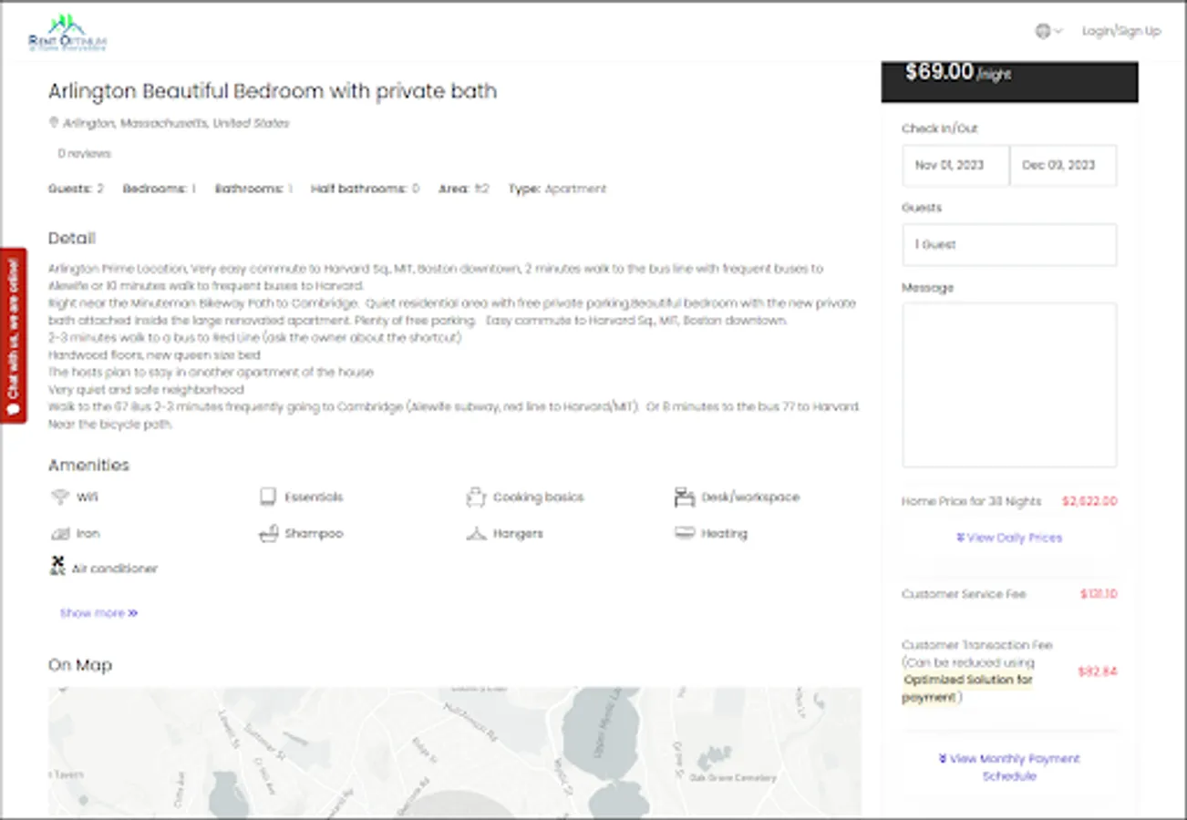This screenshot has height=820, width=1187.
Task: Click the Air conditioner amenity icon
Action: (57, 568)
